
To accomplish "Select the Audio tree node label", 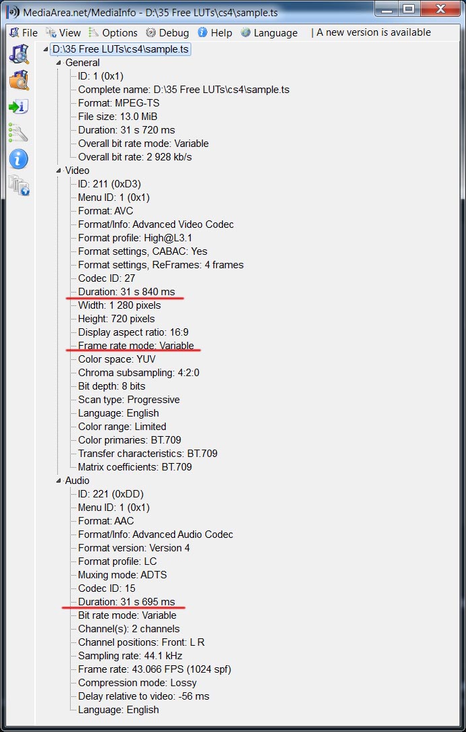I will pyautogui.click(x=77, y=481).
